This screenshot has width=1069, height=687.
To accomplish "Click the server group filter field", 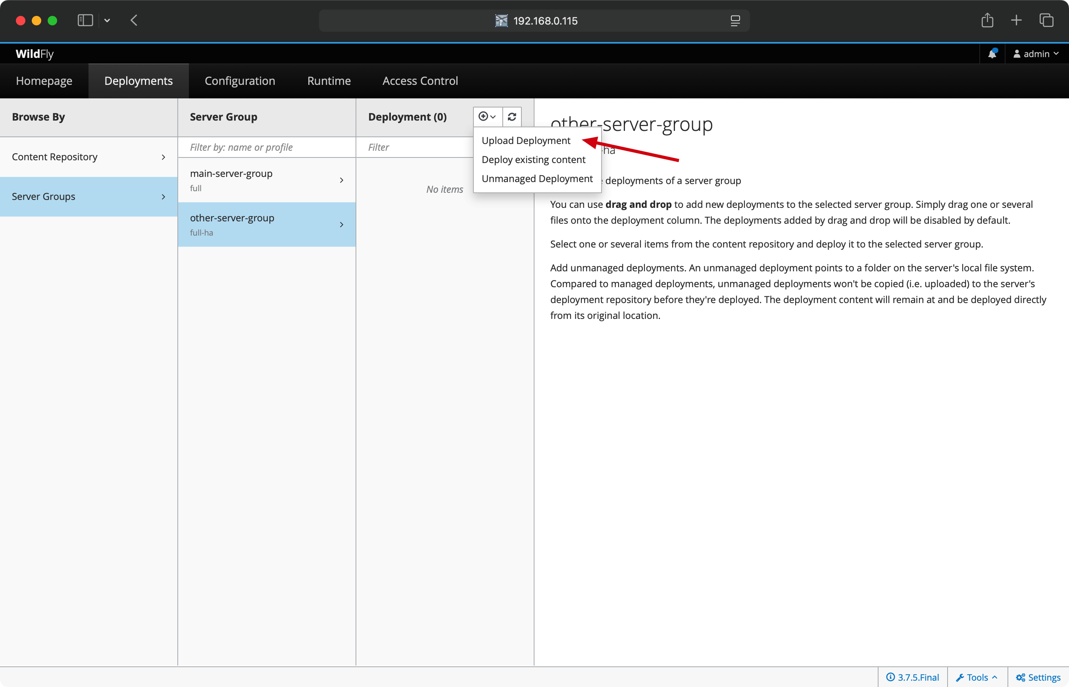I will (x=267, y=147).
